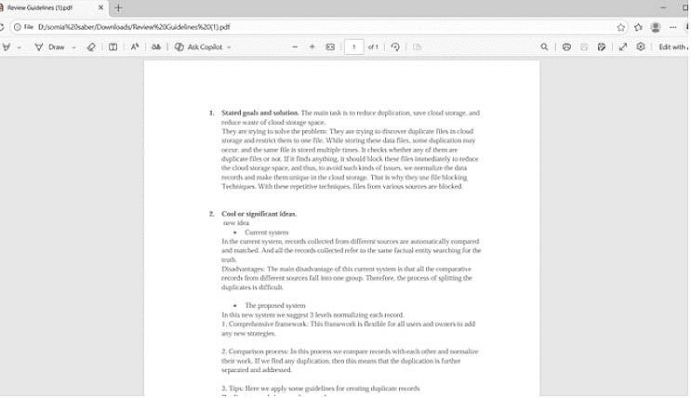Enter full screen mode
The image size is (691, 398).
click(623, 46)
